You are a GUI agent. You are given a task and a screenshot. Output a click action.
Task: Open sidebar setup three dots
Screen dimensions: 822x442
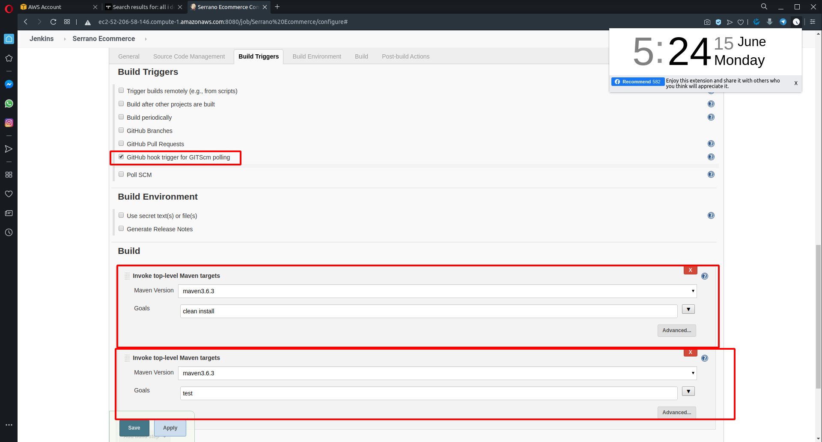click(9, 425)
